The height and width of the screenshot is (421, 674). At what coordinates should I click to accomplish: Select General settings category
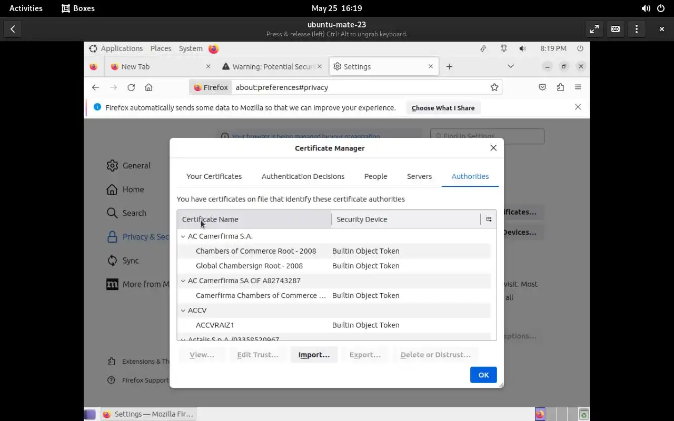[128, 166]
